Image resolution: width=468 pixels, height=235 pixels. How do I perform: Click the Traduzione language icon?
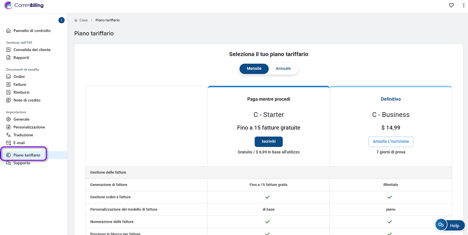[x=8, y=135]
